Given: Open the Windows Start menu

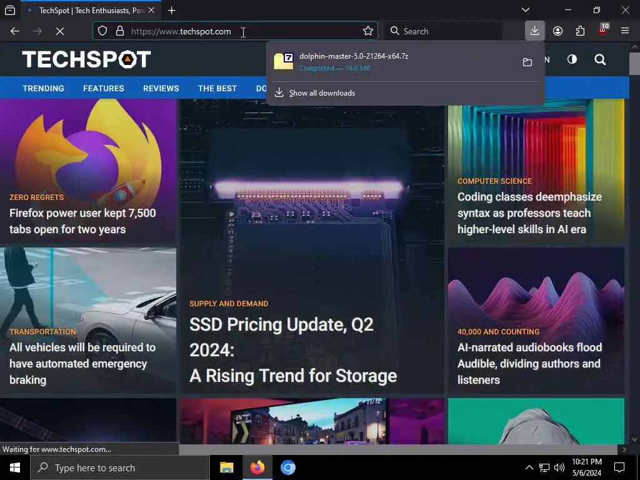Looking at the screenshot, I should tap(15, 467).
